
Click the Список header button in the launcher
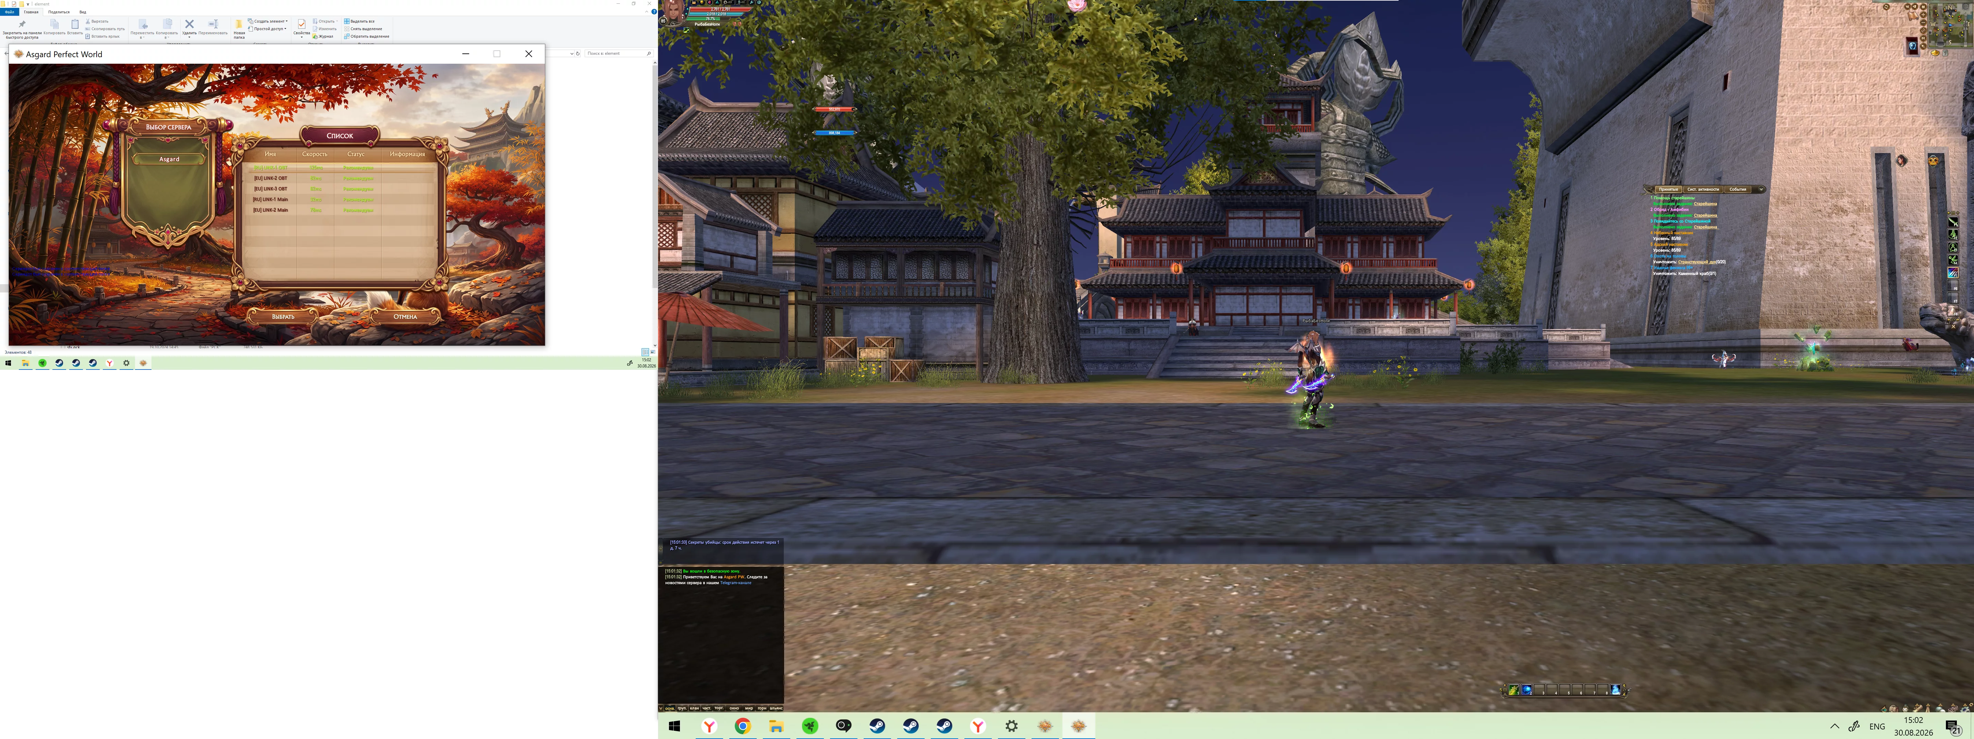340,136
